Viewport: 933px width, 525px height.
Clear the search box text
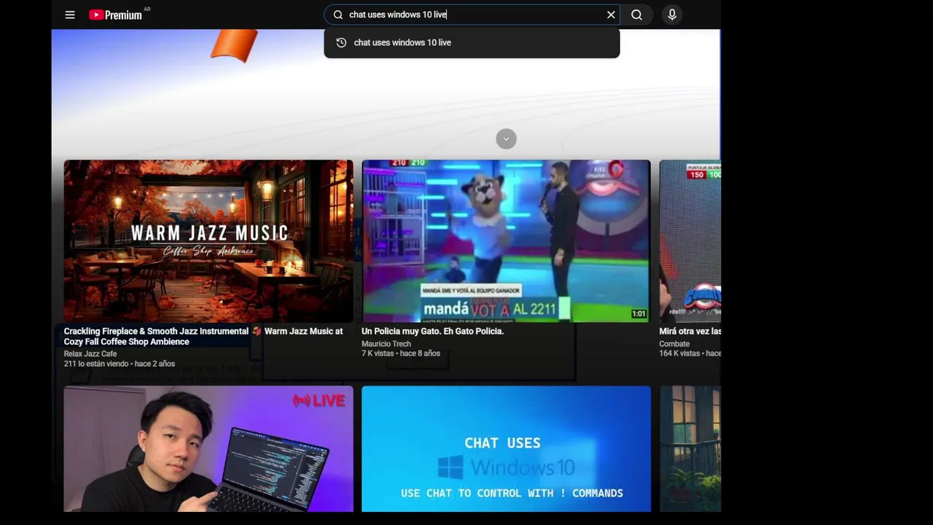(x=611, y=15)
